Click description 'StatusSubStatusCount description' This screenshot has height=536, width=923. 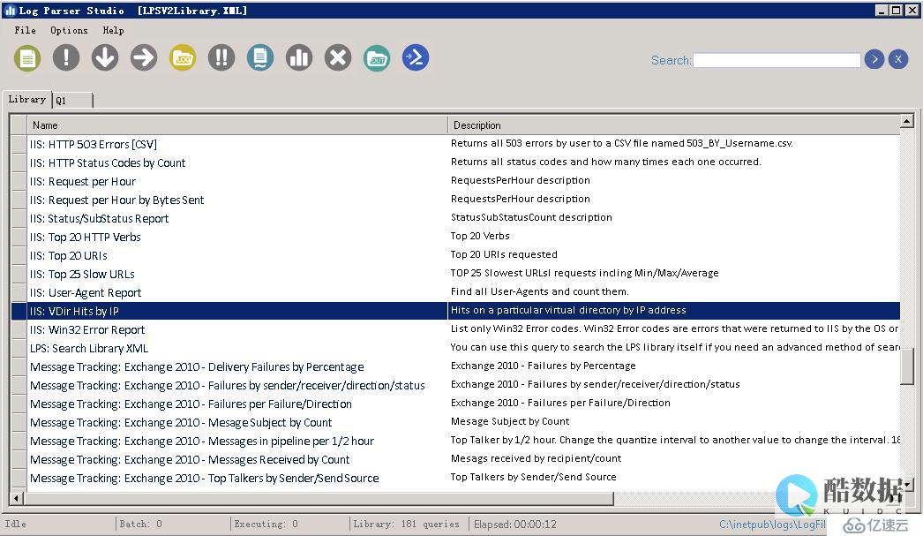coord(531,217)
